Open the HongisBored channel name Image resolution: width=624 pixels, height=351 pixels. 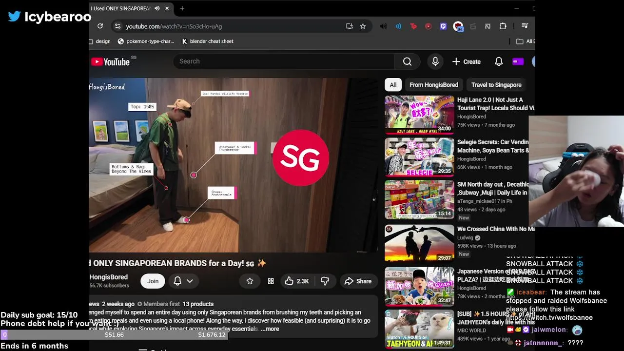coord(109,277)
